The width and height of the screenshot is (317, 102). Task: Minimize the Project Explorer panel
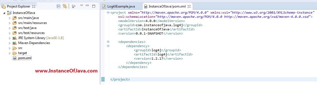point(87,5)
